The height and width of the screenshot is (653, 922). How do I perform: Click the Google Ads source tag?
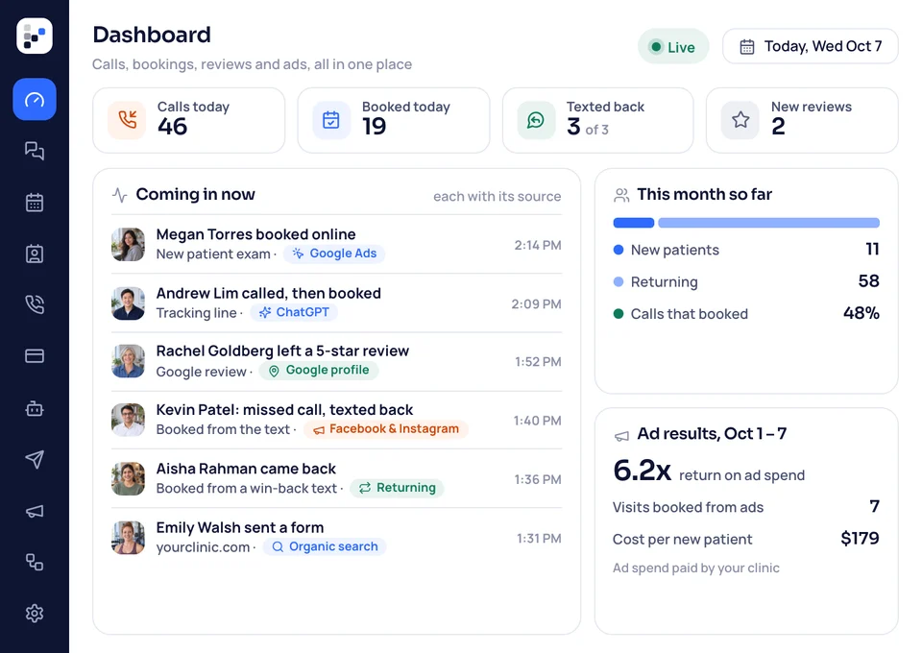(334, 254)
